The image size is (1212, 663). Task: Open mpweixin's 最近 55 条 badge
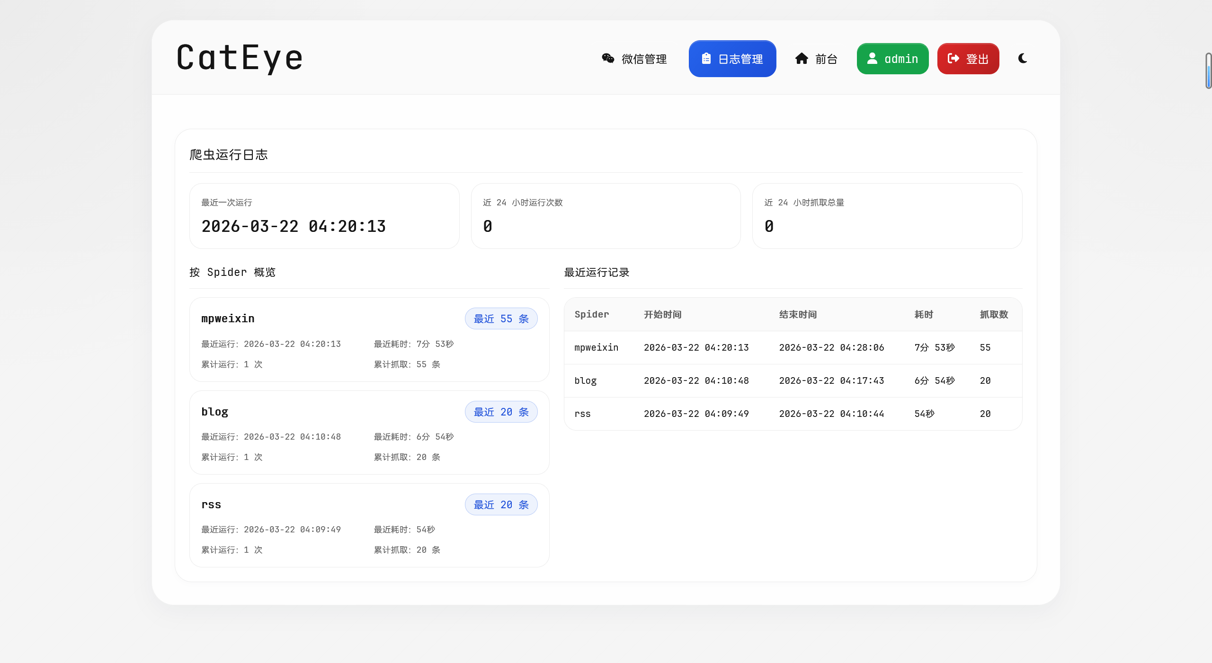point(501,318)
